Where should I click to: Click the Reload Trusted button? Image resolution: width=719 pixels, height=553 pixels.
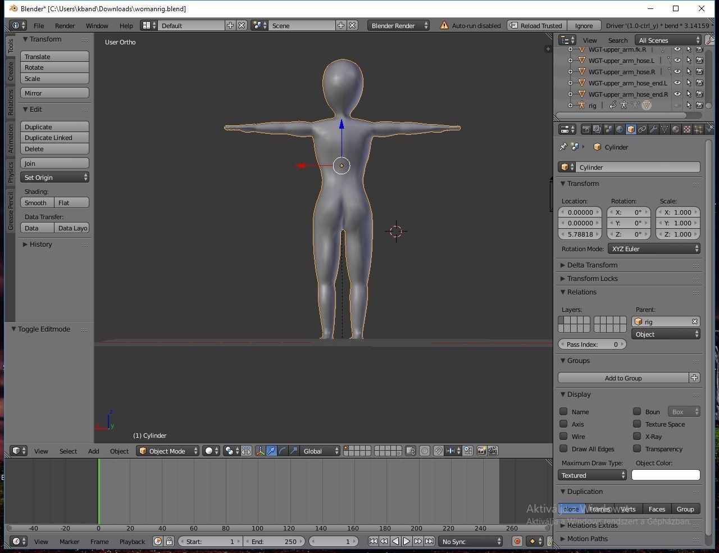(x=536, y=25)
